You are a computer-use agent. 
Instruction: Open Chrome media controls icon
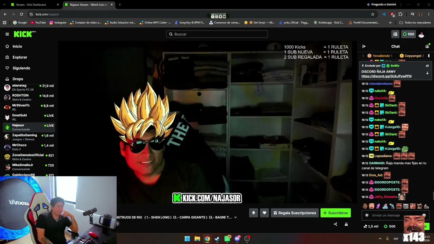(412, 14)
